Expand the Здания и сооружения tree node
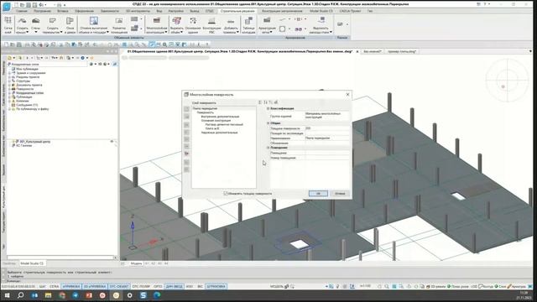This screenshot has height=302, width=537. click(9, 73)
